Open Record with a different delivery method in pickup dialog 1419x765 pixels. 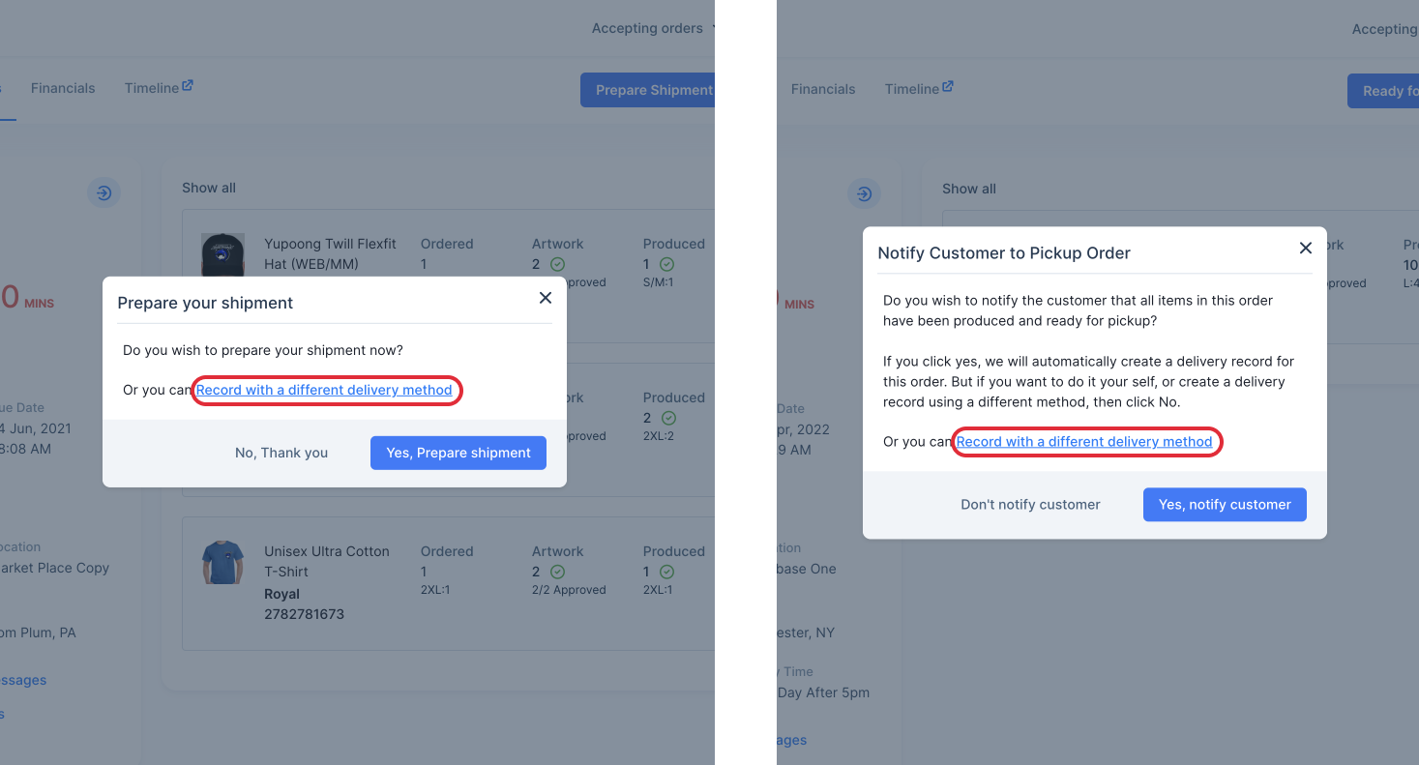[x=1084, y=442]
